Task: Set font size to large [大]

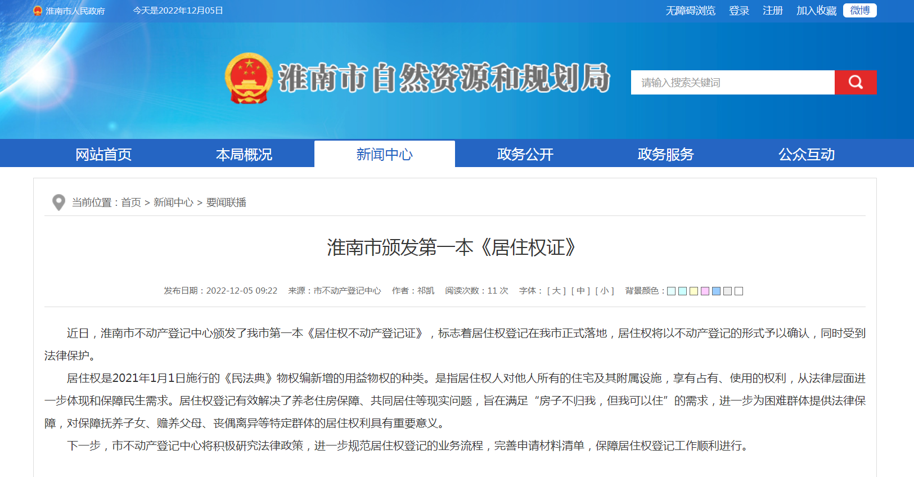Action: coord(556,291)
